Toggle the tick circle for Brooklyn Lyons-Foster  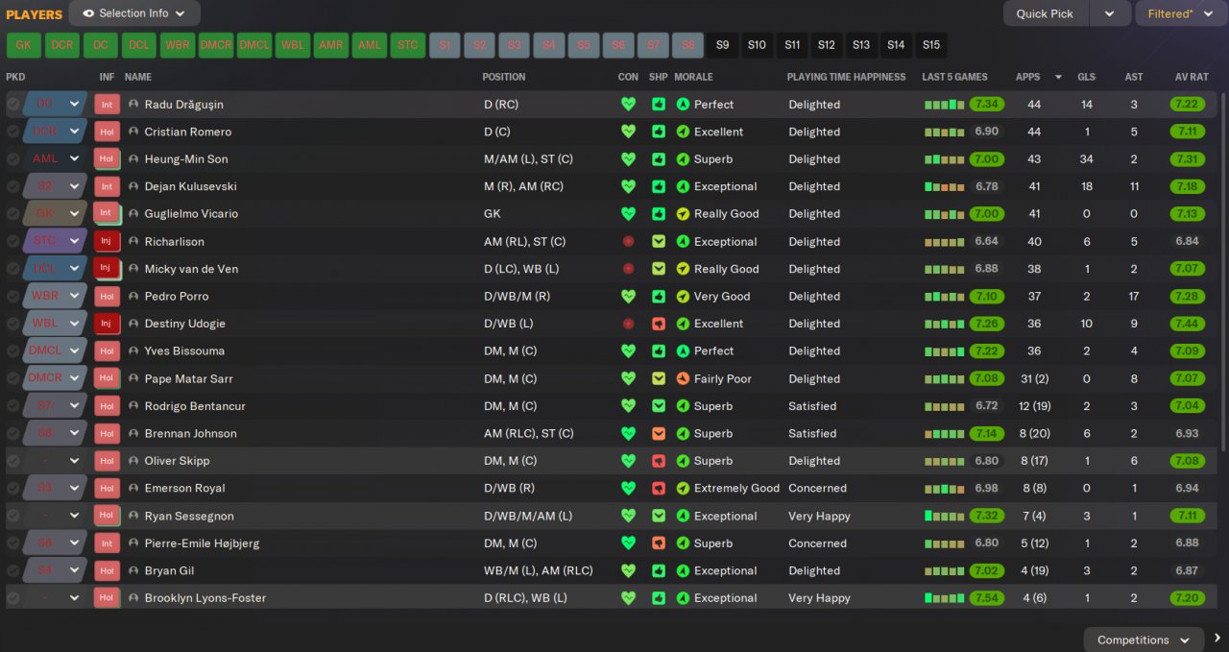pos(13,598)
